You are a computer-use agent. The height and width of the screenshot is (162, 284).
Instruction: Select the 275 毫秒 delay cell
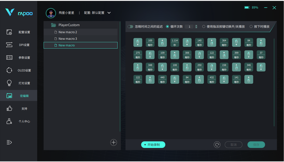click(x=138, y=55)
